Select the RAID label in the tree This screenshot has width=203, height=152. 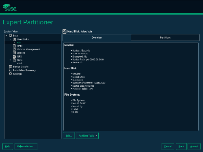pos(20,46)
